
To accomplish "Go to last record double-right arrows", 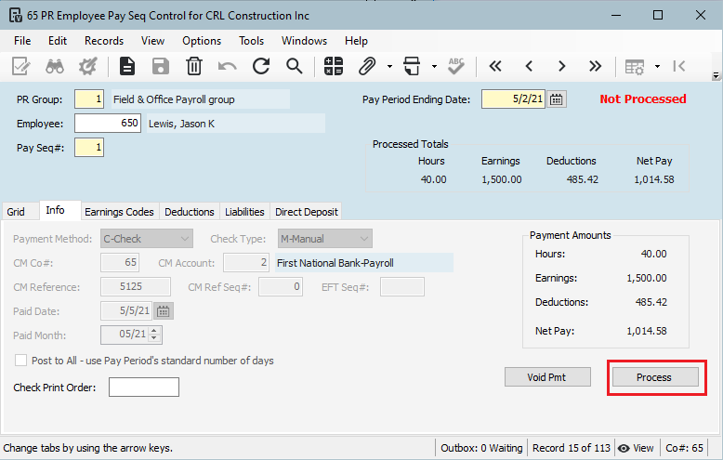I will pyautogui.click(x=596, y=66).
